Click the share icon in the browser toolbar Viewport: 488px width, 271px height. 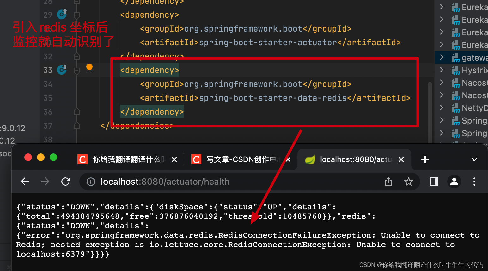(388, 182)
